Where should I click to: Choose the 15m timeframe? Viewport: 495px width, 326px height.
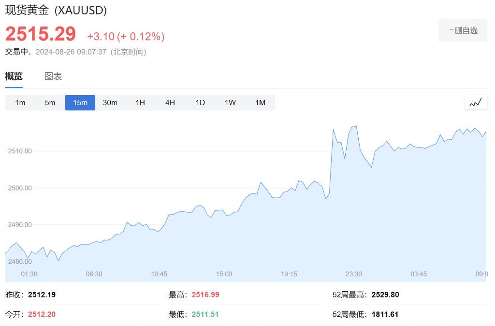click(80, 103)
